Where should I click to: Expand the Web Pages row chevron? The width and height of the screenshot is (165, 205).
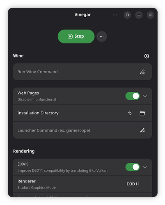[x=145, y=96]
